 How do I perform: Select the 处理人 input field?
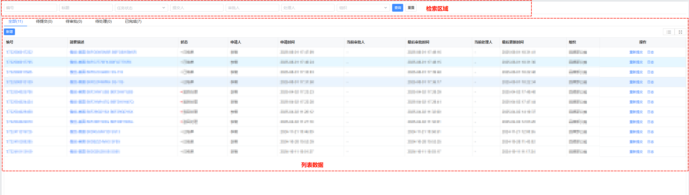tap(308, 8)
